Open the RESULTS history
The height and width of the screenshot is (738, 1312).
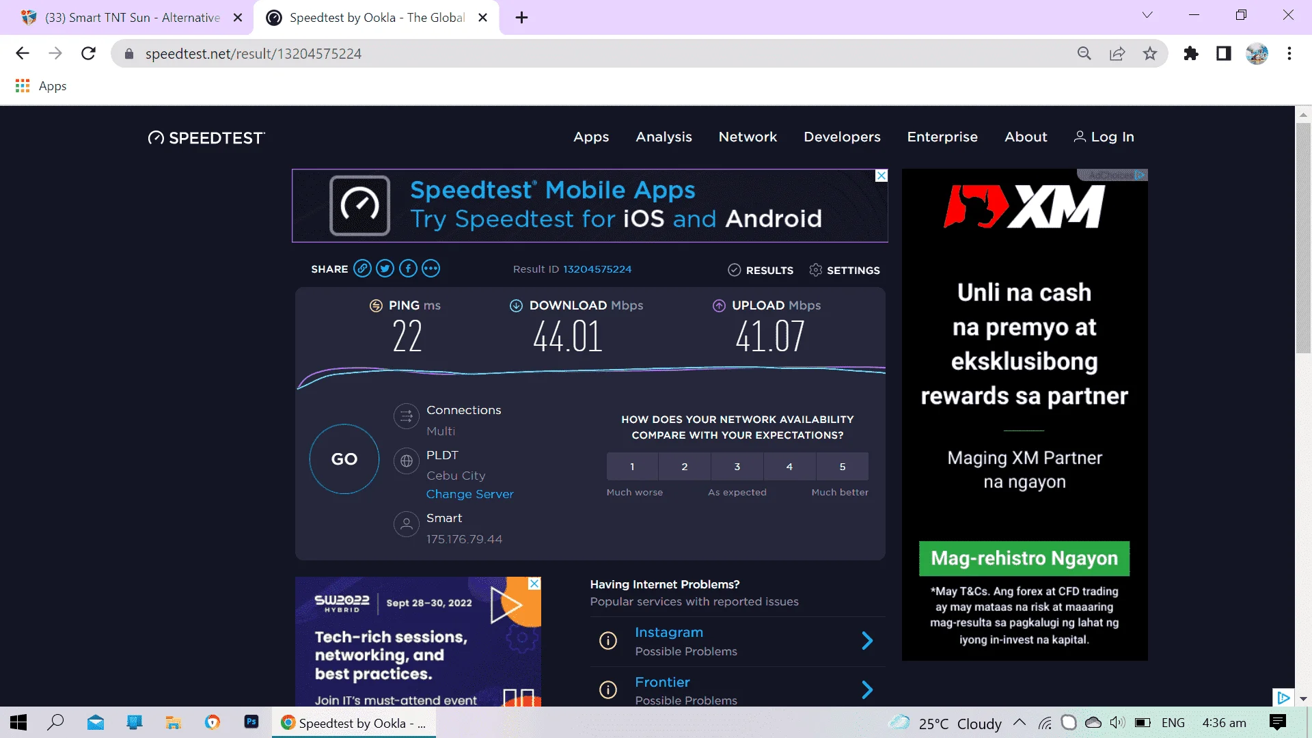[761, 270]
